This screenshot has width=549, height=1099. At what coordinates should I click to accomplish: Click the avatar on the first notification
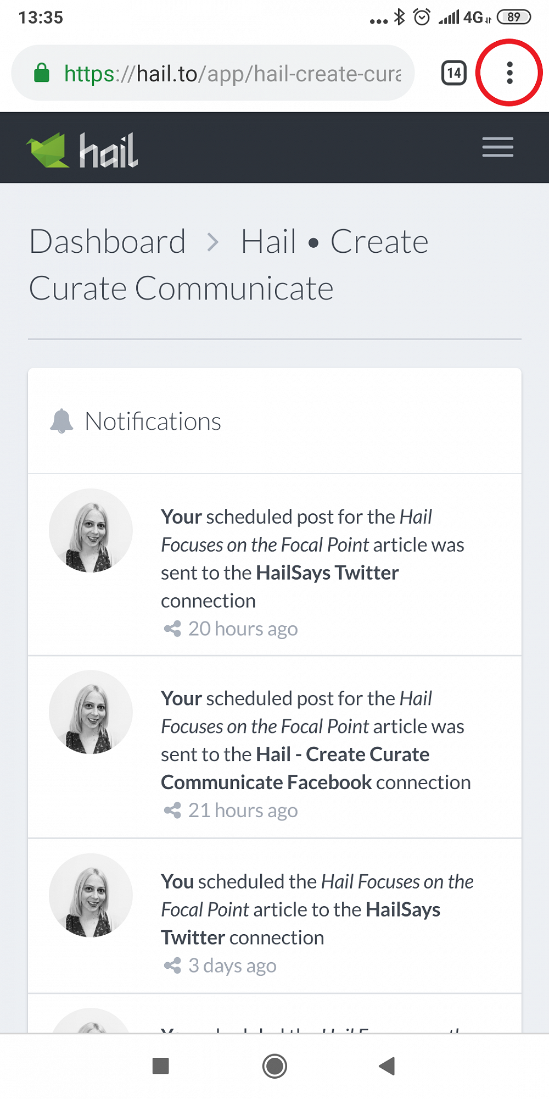coord(91,531)
